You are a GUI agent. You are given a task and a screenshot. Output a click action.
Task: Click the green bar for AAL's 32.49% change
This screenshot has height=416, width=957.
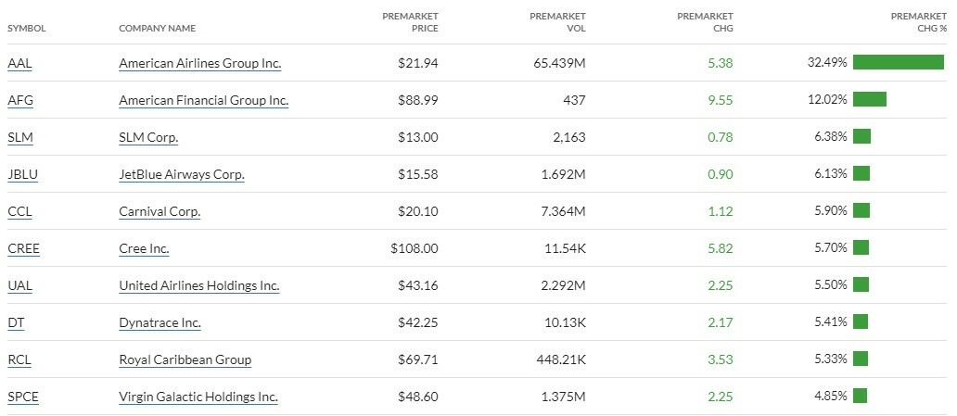coord(898,62)
